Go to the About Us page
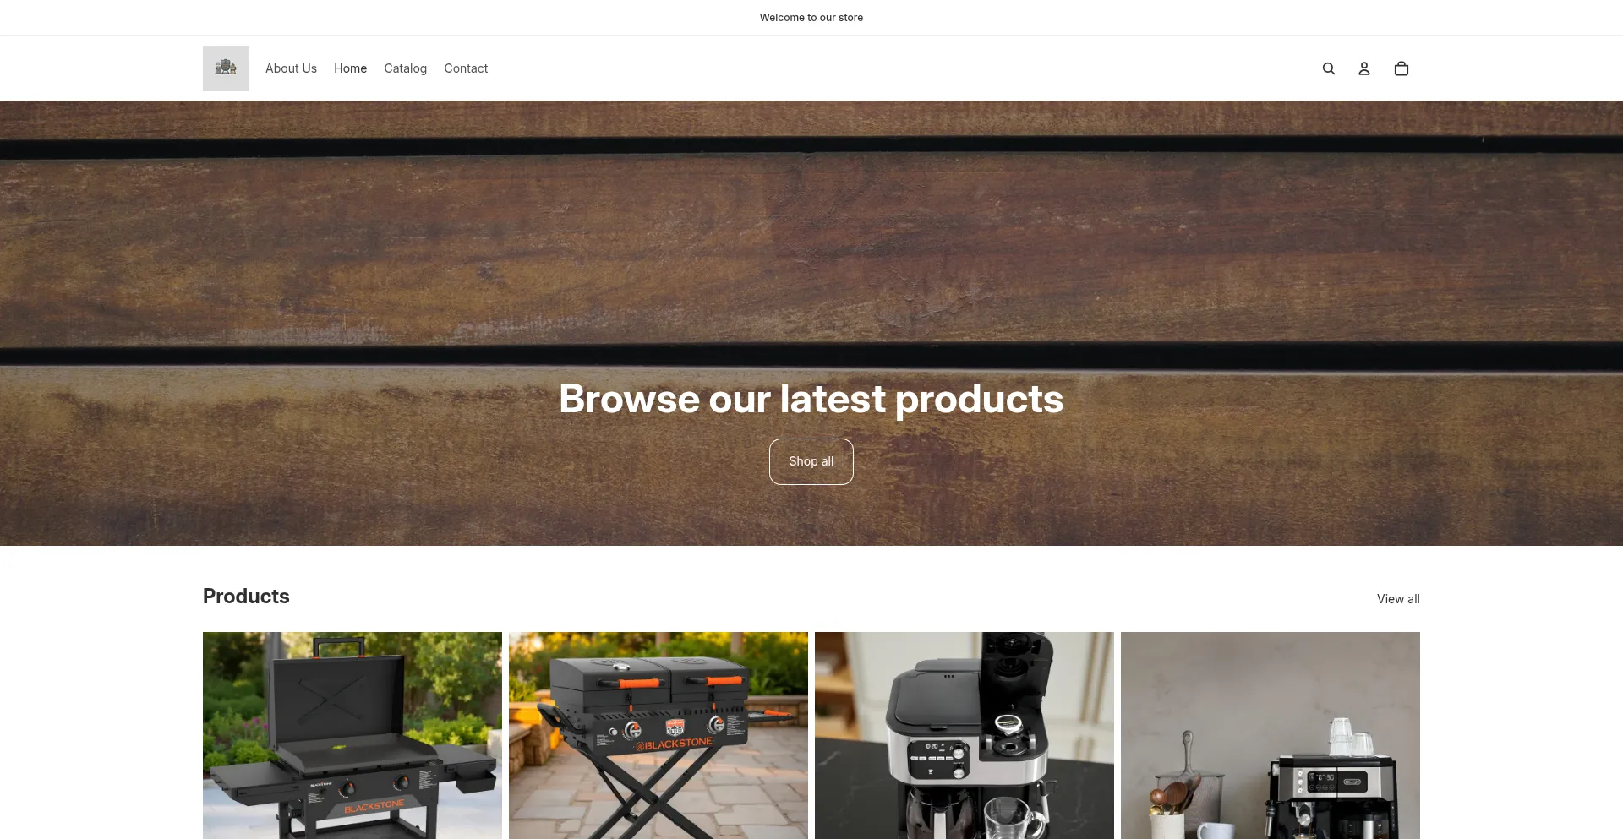 pos(291,68)
